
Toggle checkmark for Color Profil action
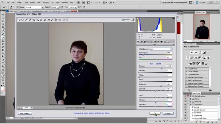(x=185, y=115)
